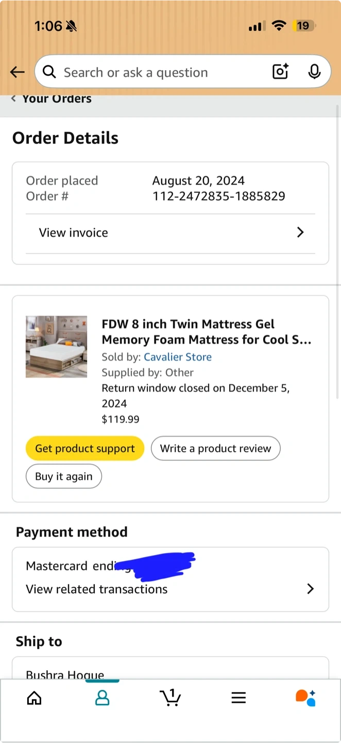Tap the Search or ask a question field

pyautogui.click(x=155, y=72)
